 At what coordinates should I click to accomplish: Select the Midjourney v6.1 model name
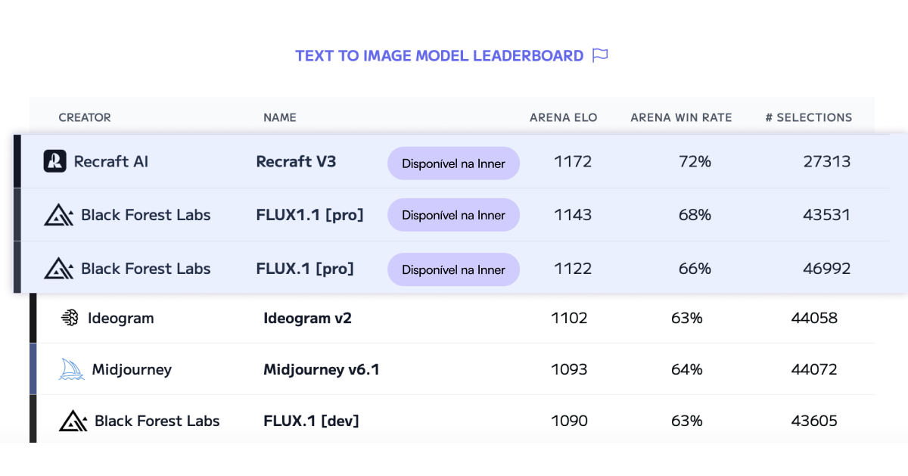pyautogui.click(x=322, y=370)
